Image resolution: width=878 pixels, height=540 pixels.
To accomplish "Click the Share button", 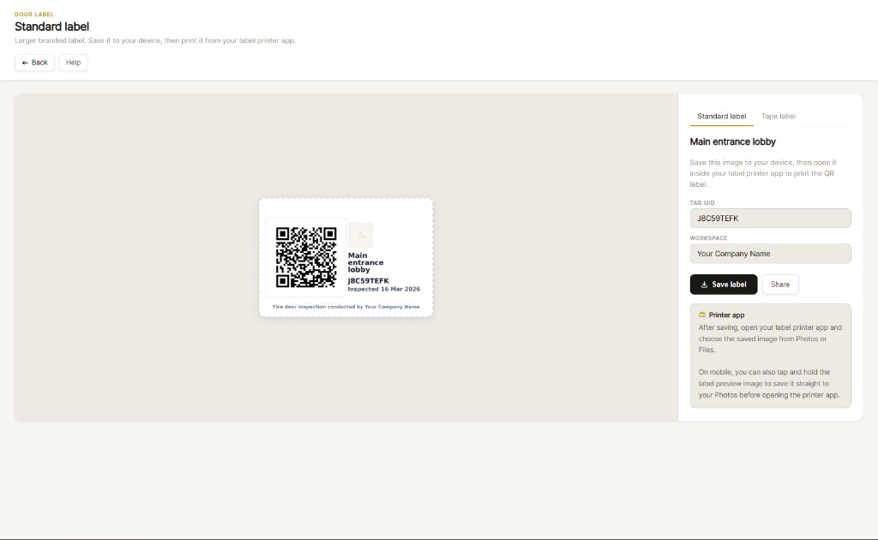I will tap(780, 285).
